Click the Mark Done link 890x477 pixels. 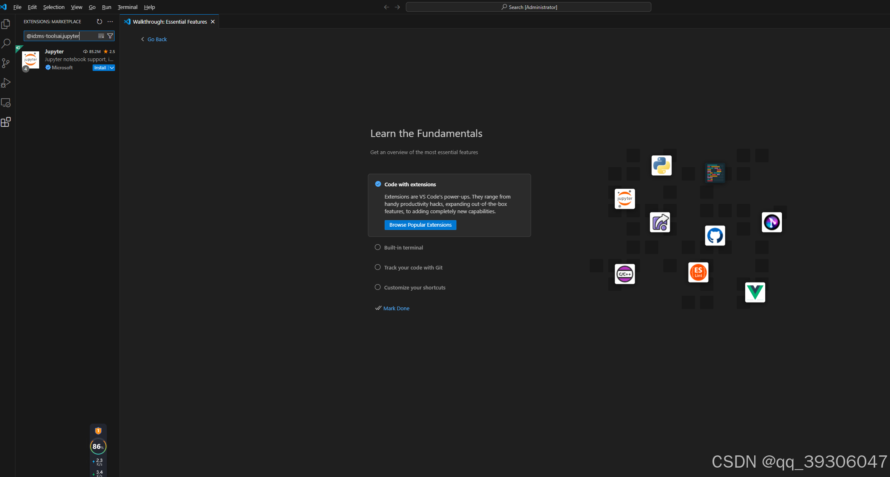[396, 308]
